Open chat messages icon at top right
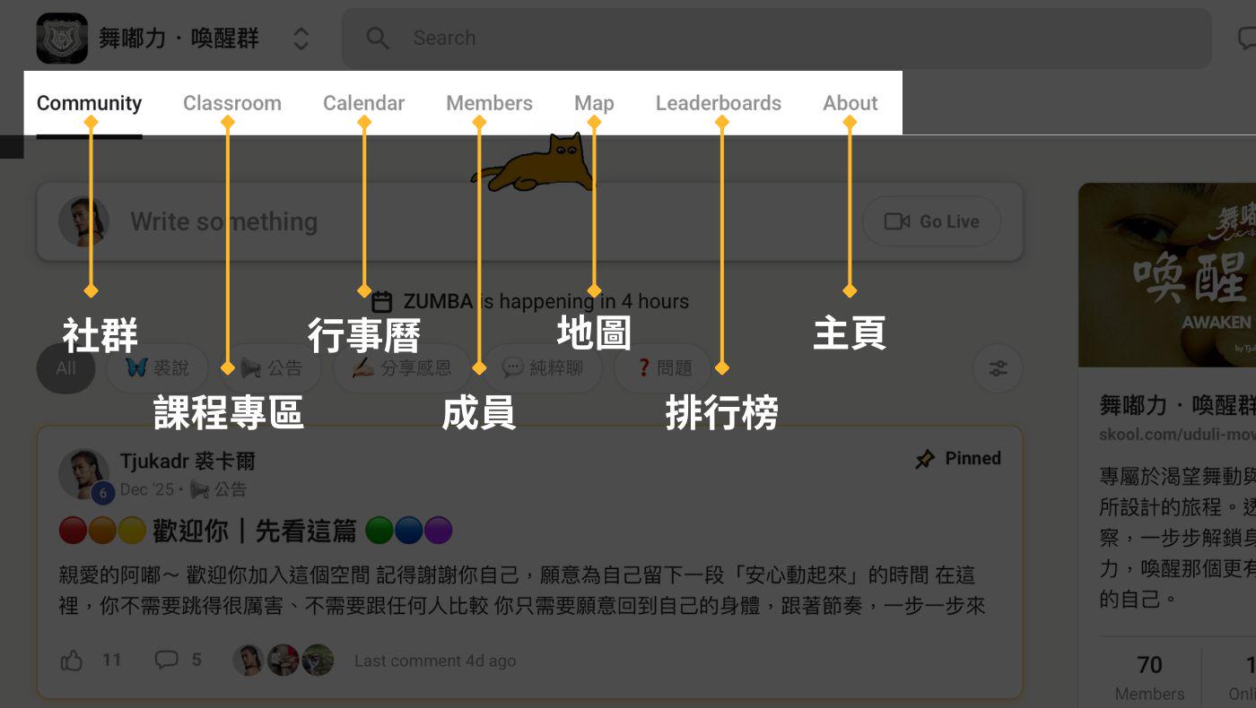This screenshot has width=1256, height=708. [1246, 39]
